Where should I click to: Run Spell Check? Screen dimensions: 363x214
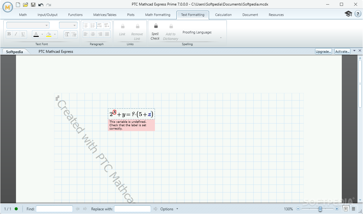[155, 32]
